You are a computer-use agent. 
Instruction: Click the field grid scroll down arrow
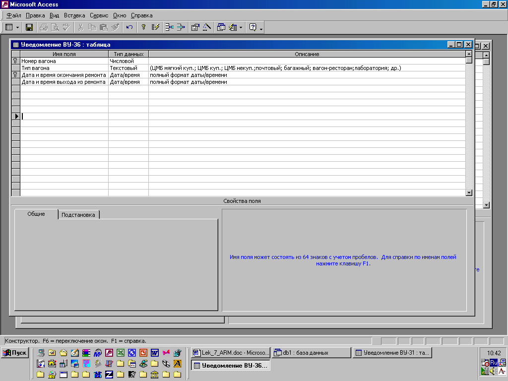pos(469,193)
